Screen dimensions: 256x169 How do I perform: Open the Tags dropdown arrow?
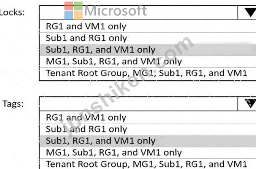click(x=247, y=104)
